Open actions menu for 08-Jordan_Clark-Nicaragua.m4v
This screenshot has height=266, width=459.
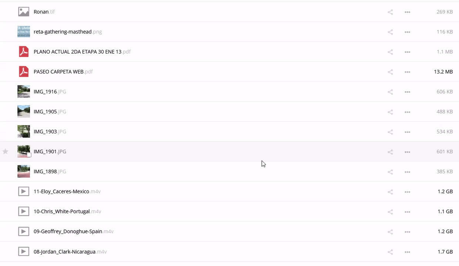pyautogui.click(x=407, y=252)
